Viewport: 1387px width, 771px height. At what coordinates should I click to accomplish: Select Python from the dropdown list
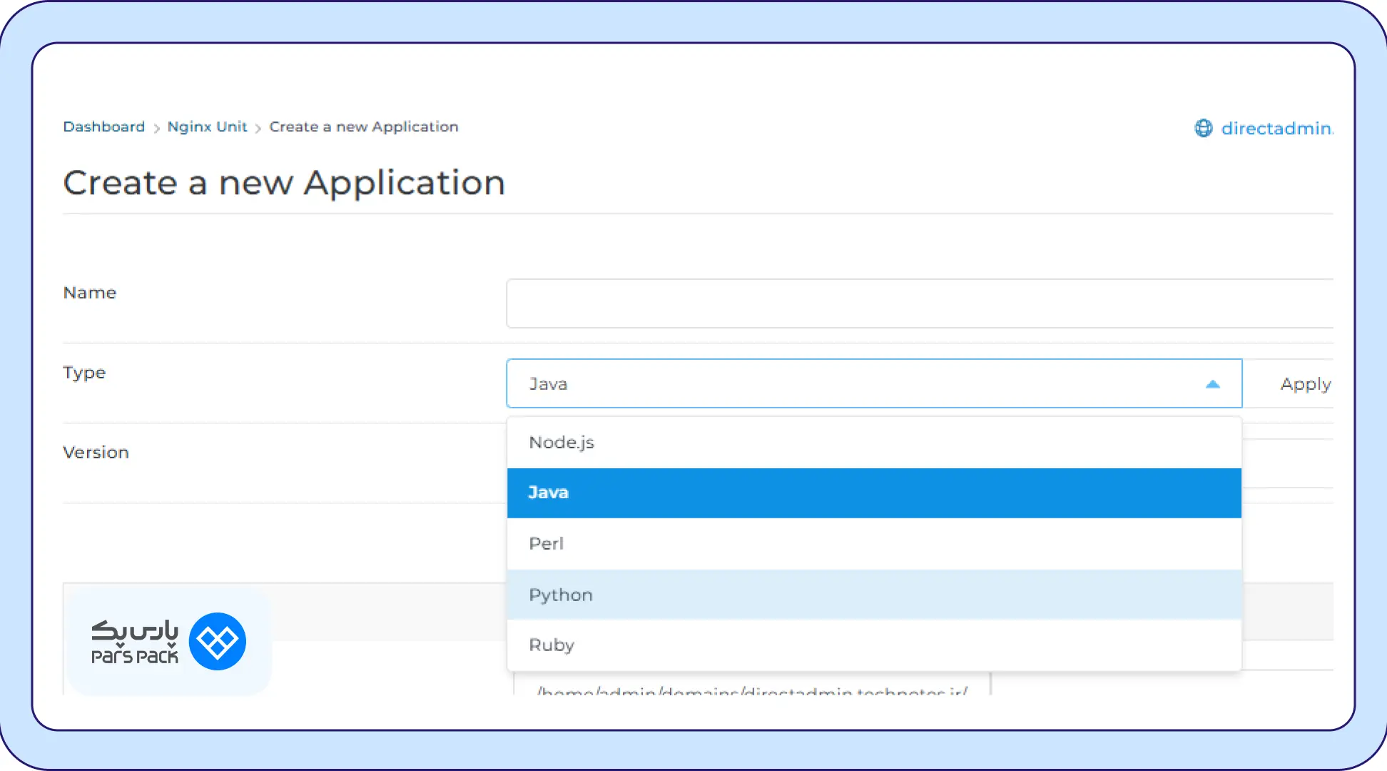873,595
